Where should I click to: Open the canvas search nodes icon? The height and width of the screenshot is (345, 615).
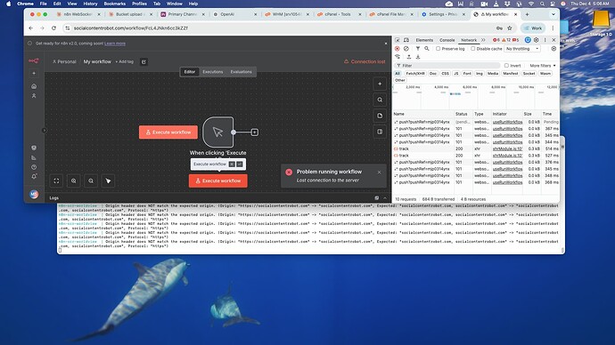tap(380, 100)
